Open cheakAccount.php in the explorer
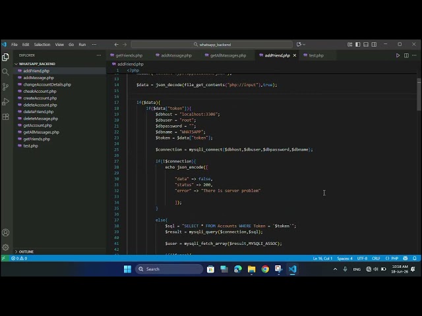 tap(40, 92)
